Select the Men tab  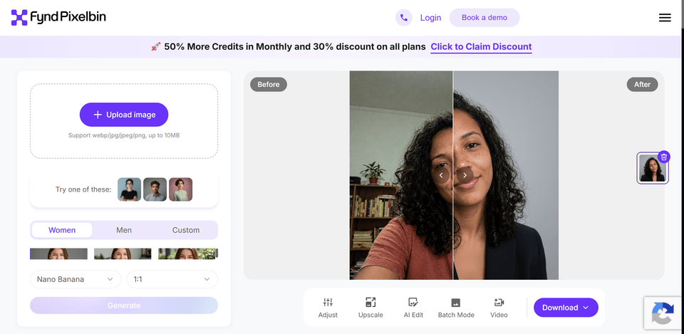pos(124,230)
